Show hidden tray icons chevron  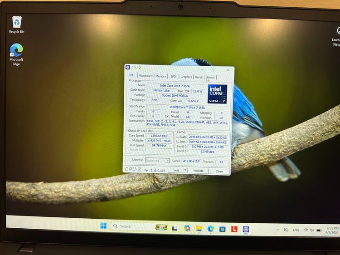pyautogui.click(x=277, y=230)
